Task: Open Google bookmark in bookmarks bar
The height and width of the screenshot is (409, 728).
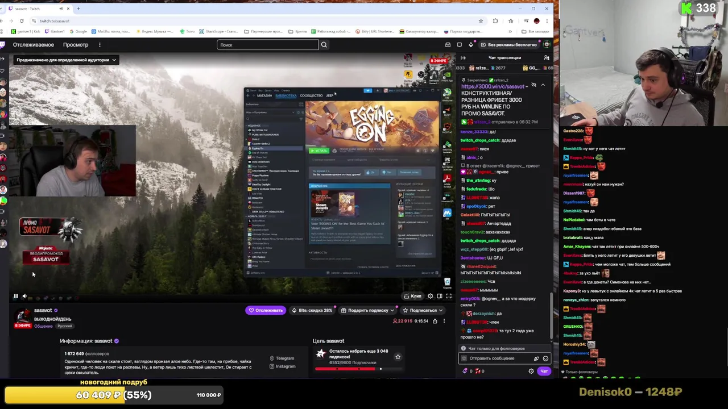Action: pyautogui.click(x=79, y=31)
